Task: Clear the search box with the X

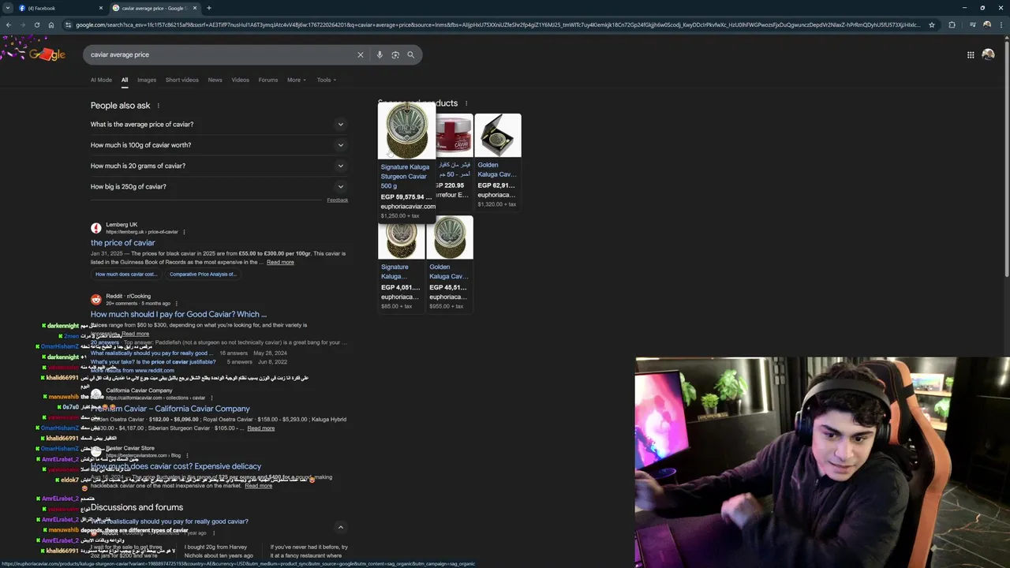Action: (x=361, y=54)
